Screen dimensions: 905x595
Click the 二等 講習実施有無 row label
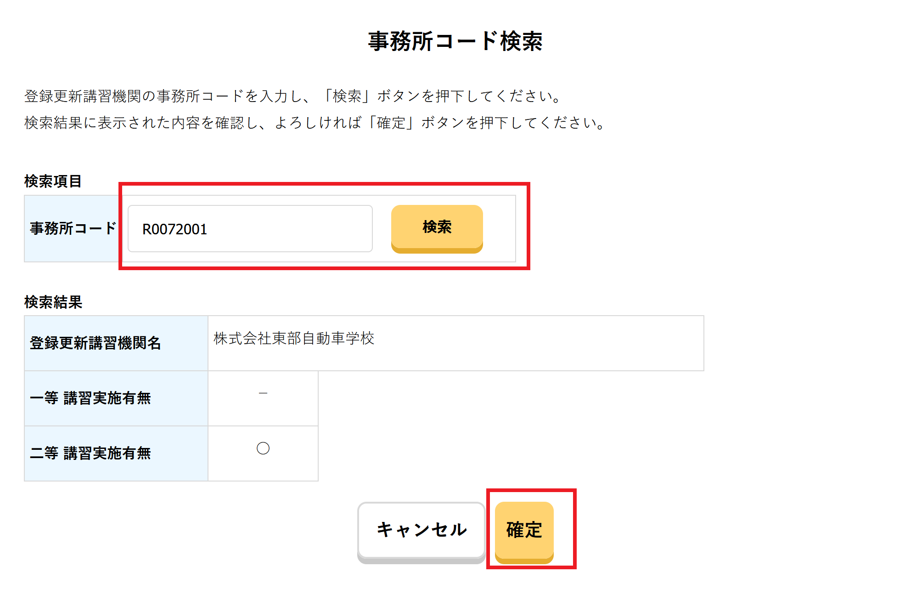click(90, 453)
